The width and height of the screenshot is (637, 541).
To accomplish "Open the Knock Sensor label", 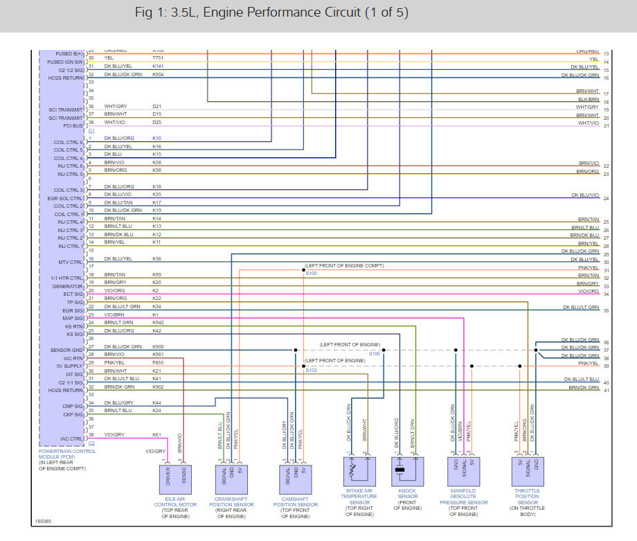I will point(407,493).
